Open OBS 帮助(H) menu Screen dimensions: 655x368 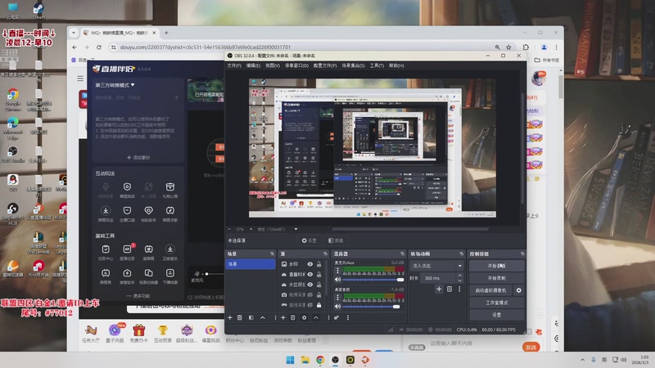tap(396, 65)
